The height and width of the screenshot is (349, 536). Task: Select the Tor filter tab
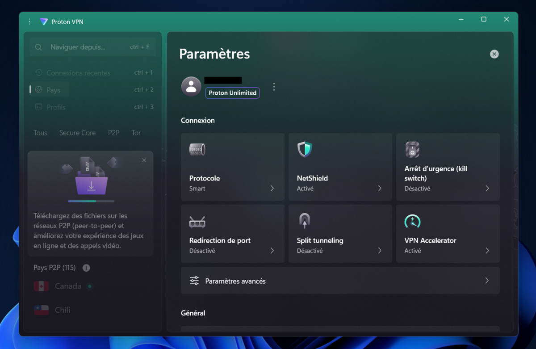click(136, 133)
